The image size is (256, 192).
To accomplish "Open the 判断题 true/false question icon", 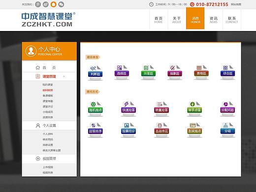I will point(95,73).
